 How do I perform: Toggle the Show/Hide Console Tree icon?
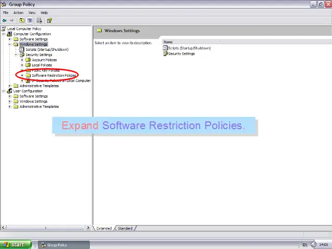[30, 21]
